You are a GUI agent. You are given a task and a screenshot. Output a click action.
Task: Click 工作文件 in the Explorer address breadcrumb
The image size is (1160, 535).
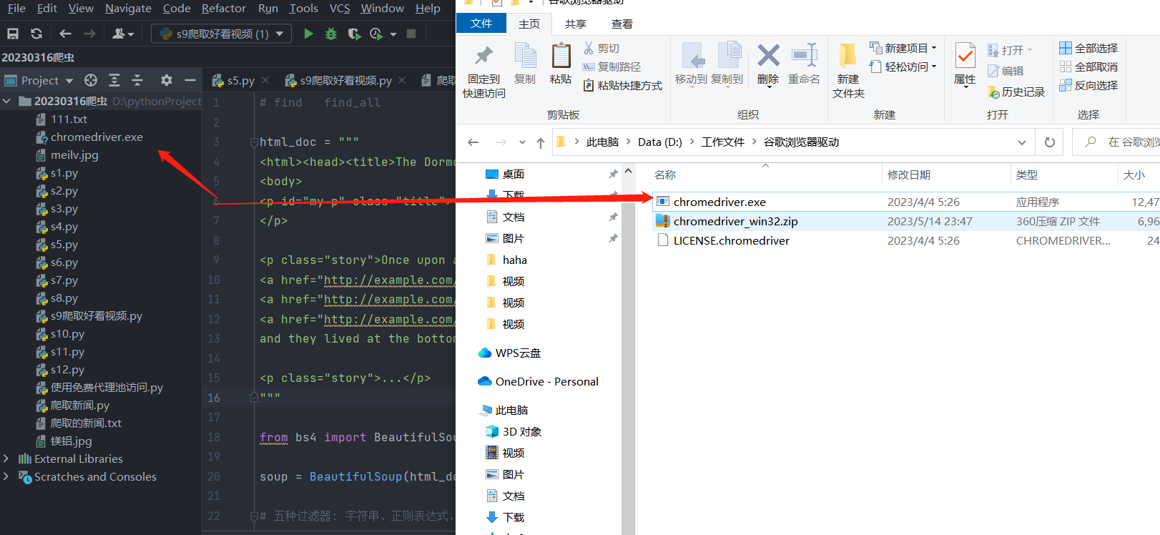[722, 142]
